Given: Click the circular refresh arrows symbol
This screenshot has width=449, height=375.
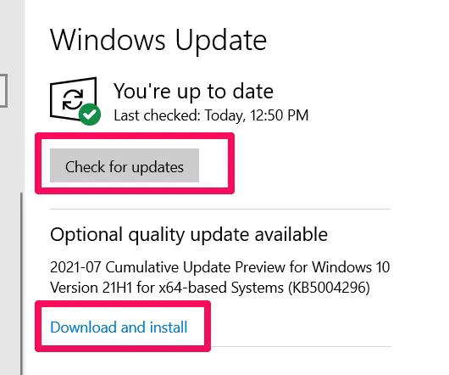Looking at the screenshot, I should (x=73, y=99).
